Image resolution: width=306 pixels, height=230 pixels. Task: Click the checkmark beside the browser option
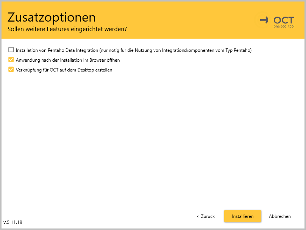[11, 60]
